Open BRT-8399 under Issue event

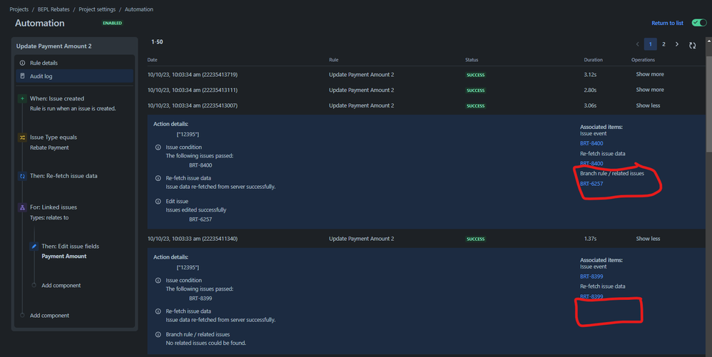591,276
